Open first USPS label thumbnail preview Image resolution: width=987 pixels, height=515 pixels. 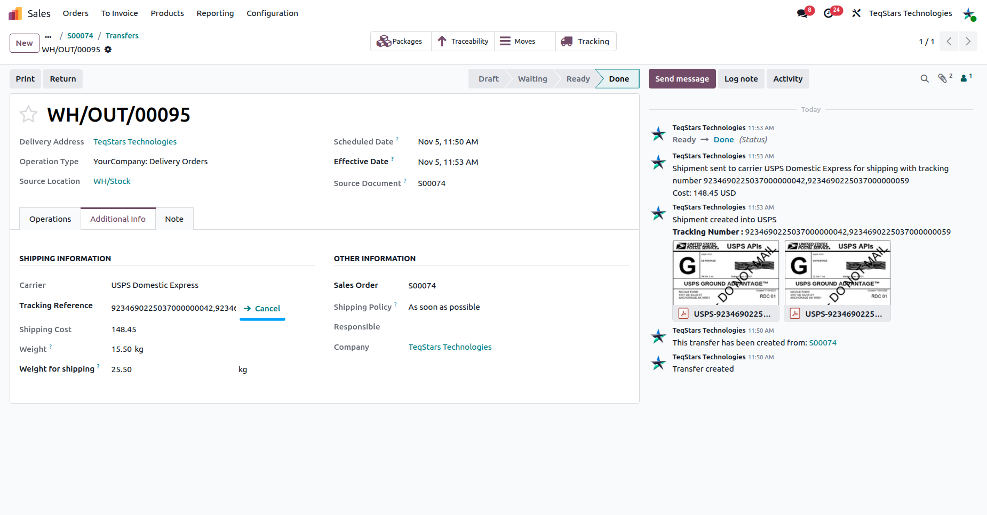726,273
